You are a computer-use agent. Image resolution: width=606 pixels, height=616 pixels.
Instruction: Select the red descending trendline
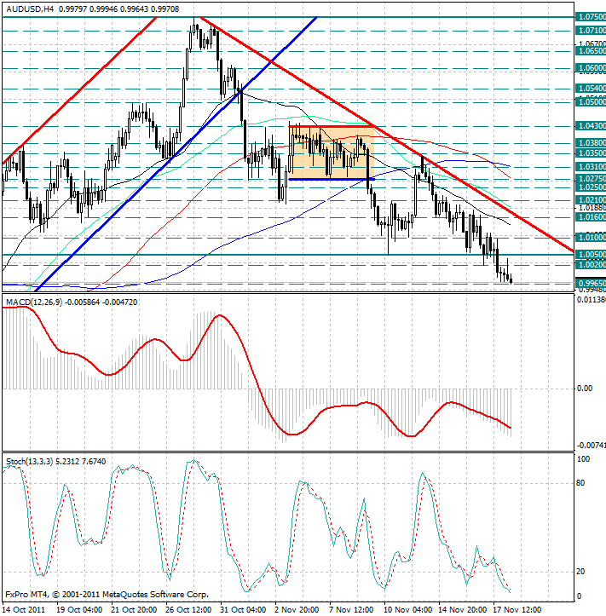(387, 135)
